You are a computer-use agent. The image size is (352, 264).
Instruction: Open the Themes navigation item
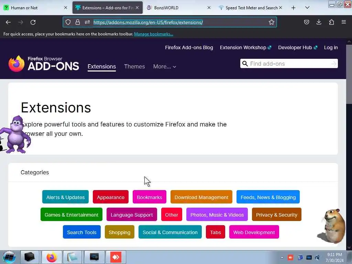tap(134, 67)
